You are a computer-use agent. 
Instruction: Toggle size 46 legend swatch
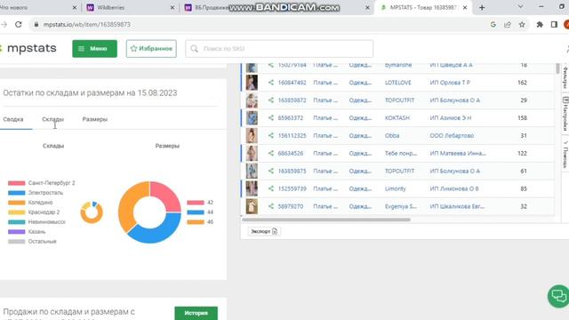pyautogui.click(x=196, y=221)
